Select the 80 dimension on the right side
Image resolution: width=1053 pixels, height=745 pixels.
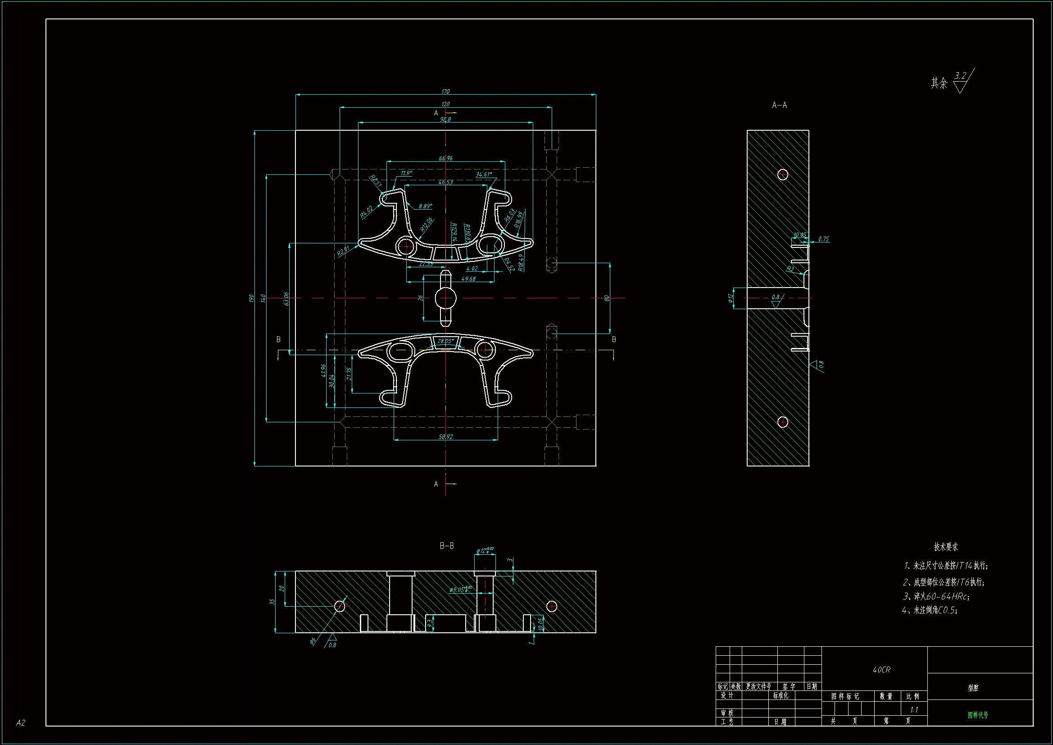tap(607, 298)
